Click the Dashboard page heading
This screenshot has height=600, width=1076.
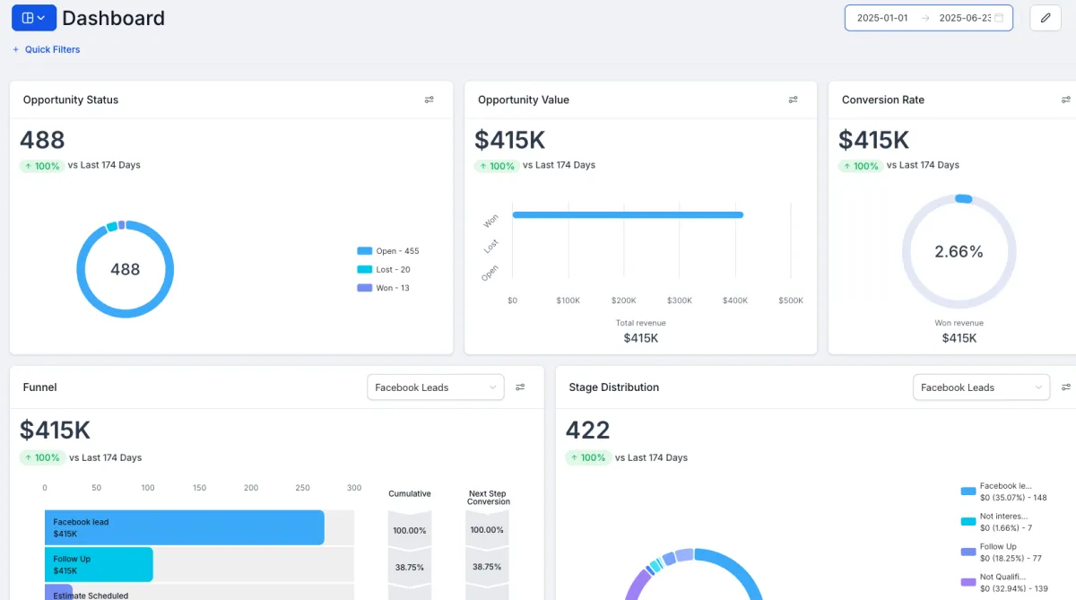[x=113, y=18]
